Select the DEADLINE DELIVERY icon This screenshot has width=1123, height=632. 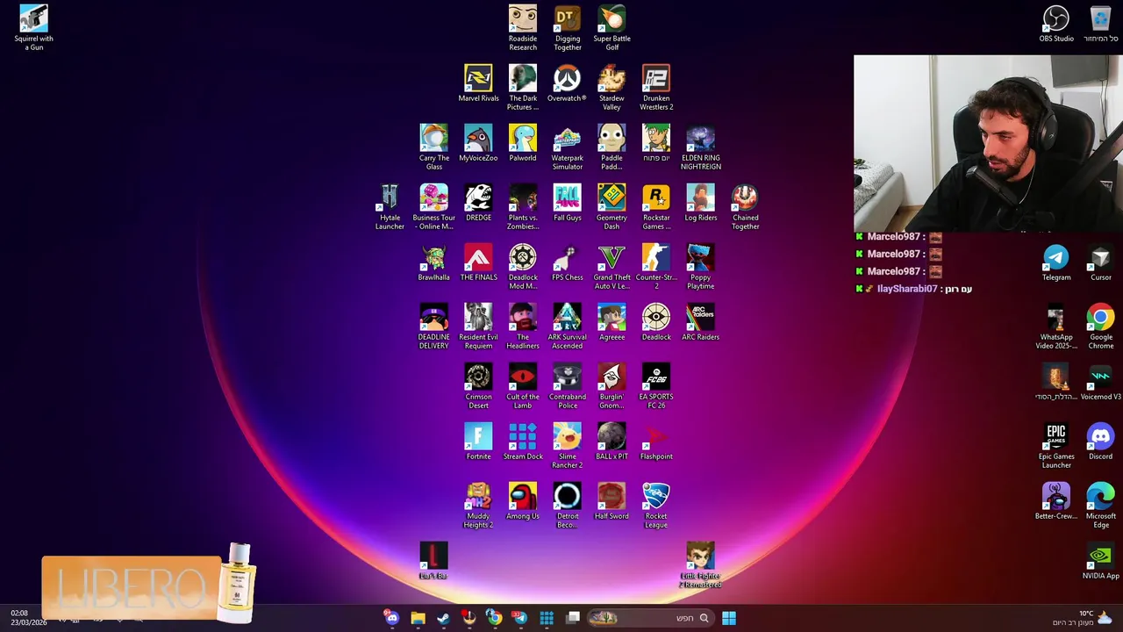(434, 326)
